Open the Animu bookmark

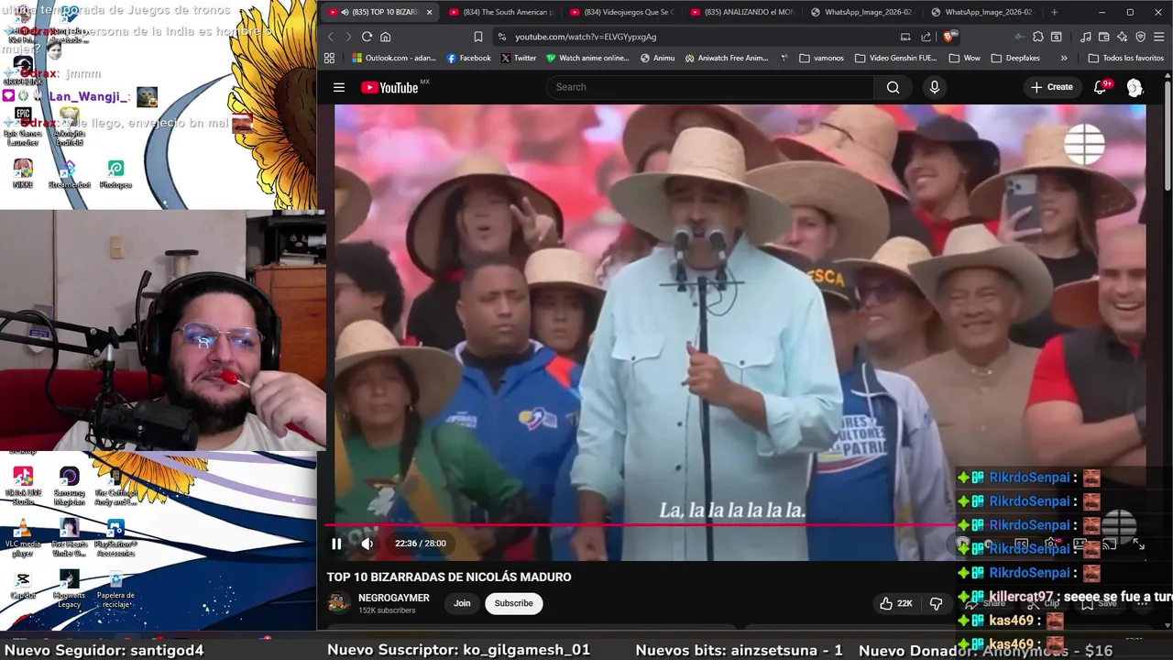[x=657, y=58]
